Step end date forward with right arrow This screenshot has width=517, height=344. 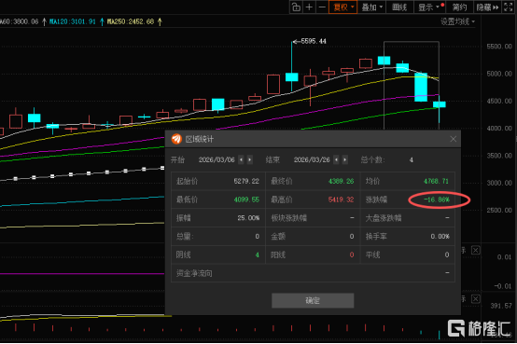(344, 159)
